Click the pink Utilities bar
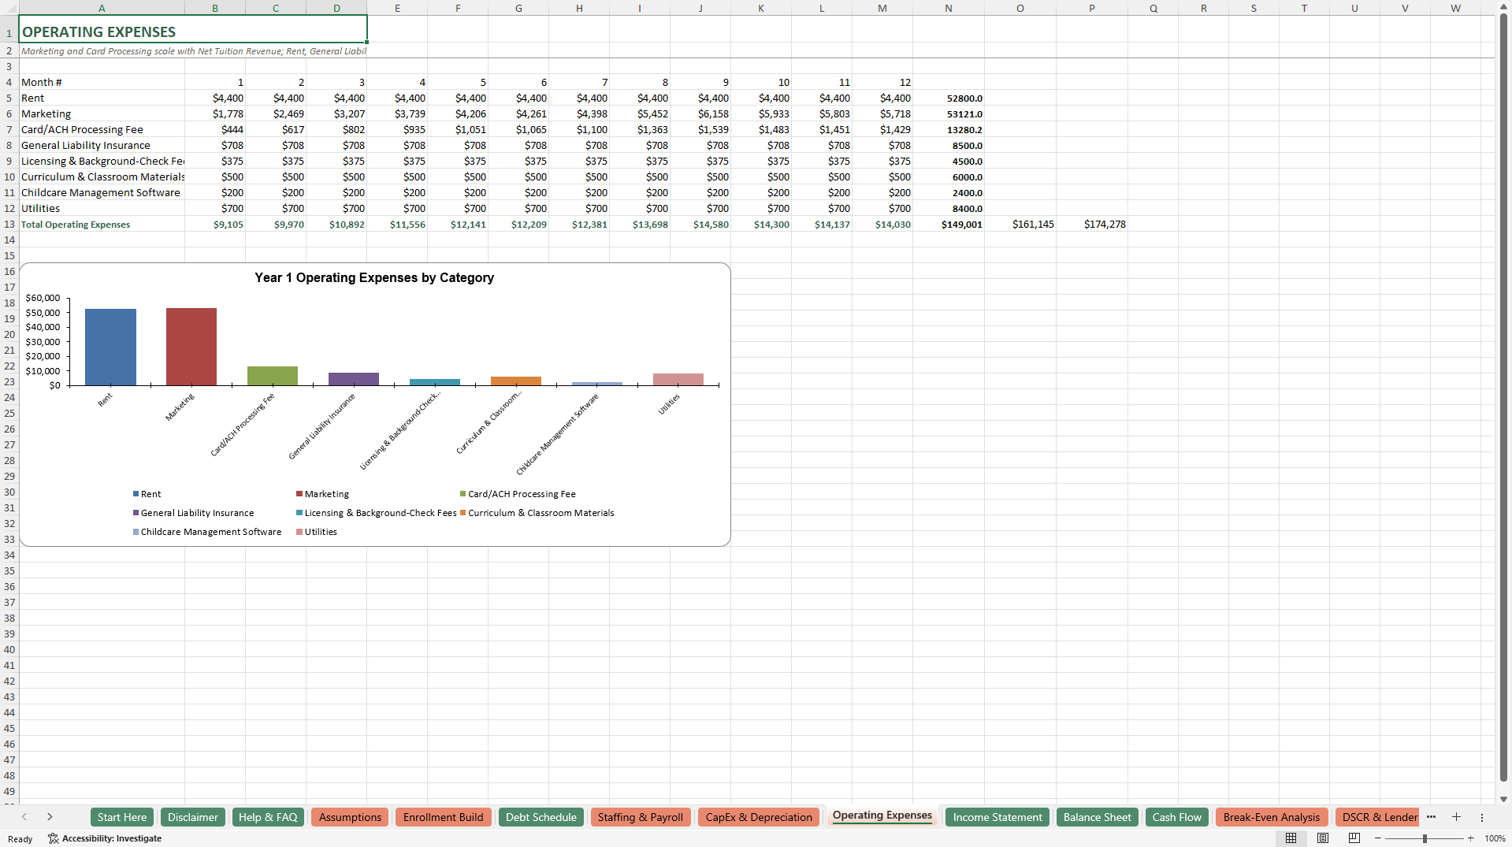 point(678,379)
